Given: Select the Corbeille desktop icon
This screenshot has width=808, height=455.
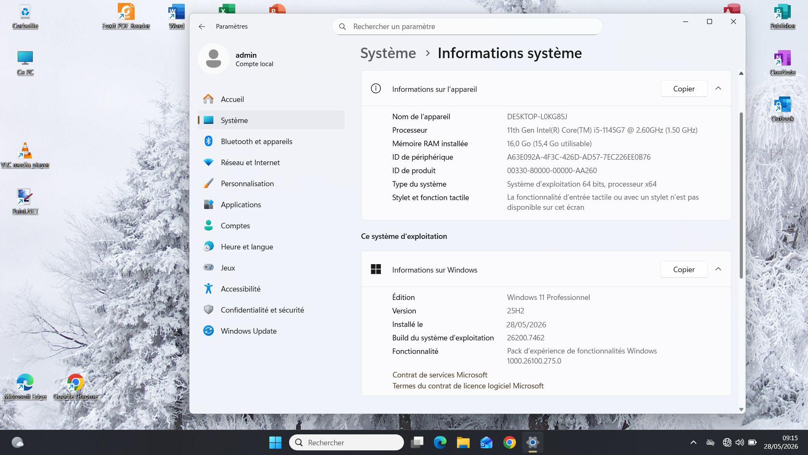Looking at the screenshot, I should pos(25,17).
